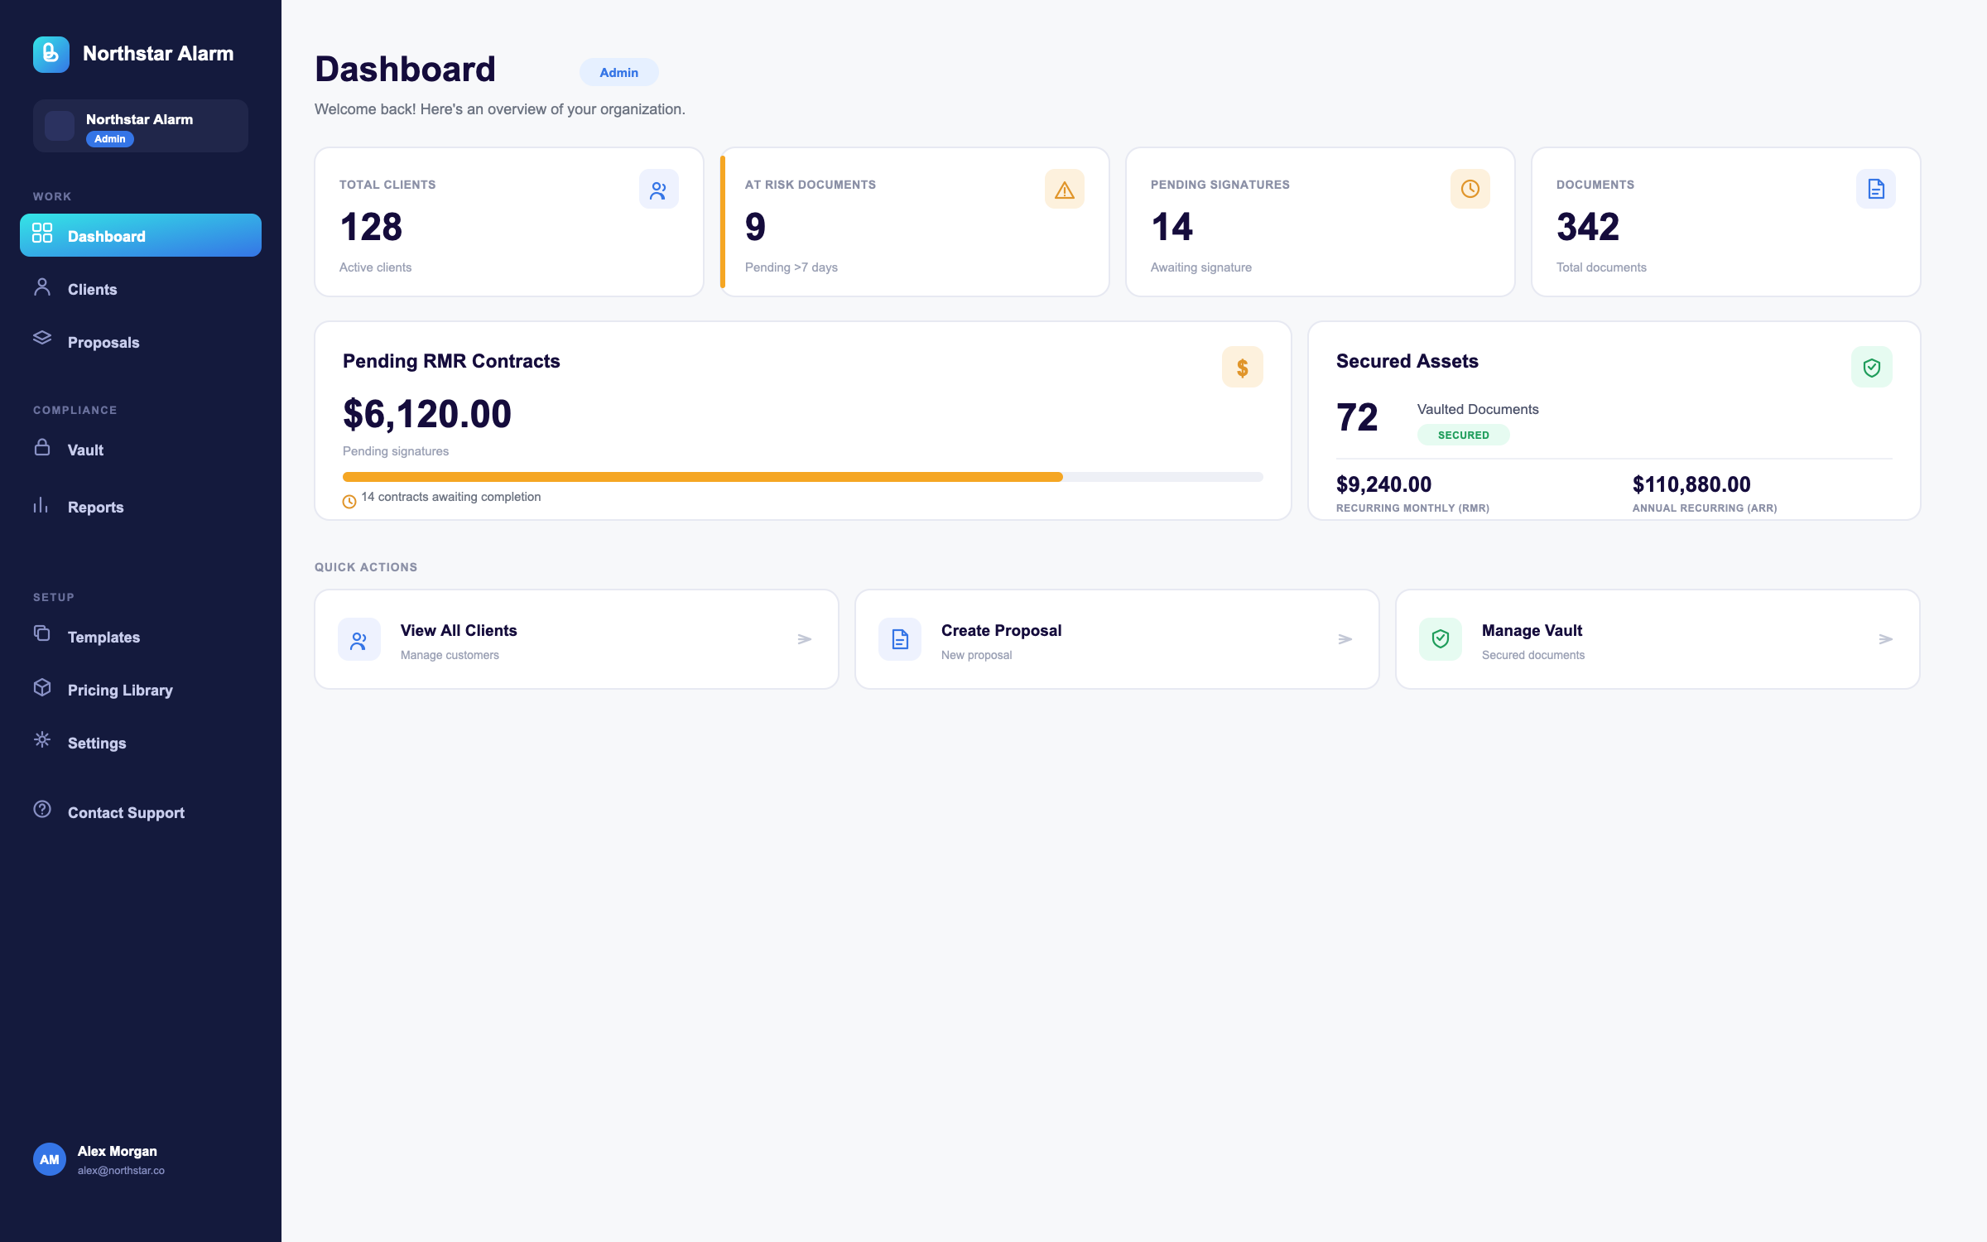Click the Clients person icon in sidebar
Screen dimensions: 1987x1242
pyautogui.click(x=42, y=286)
